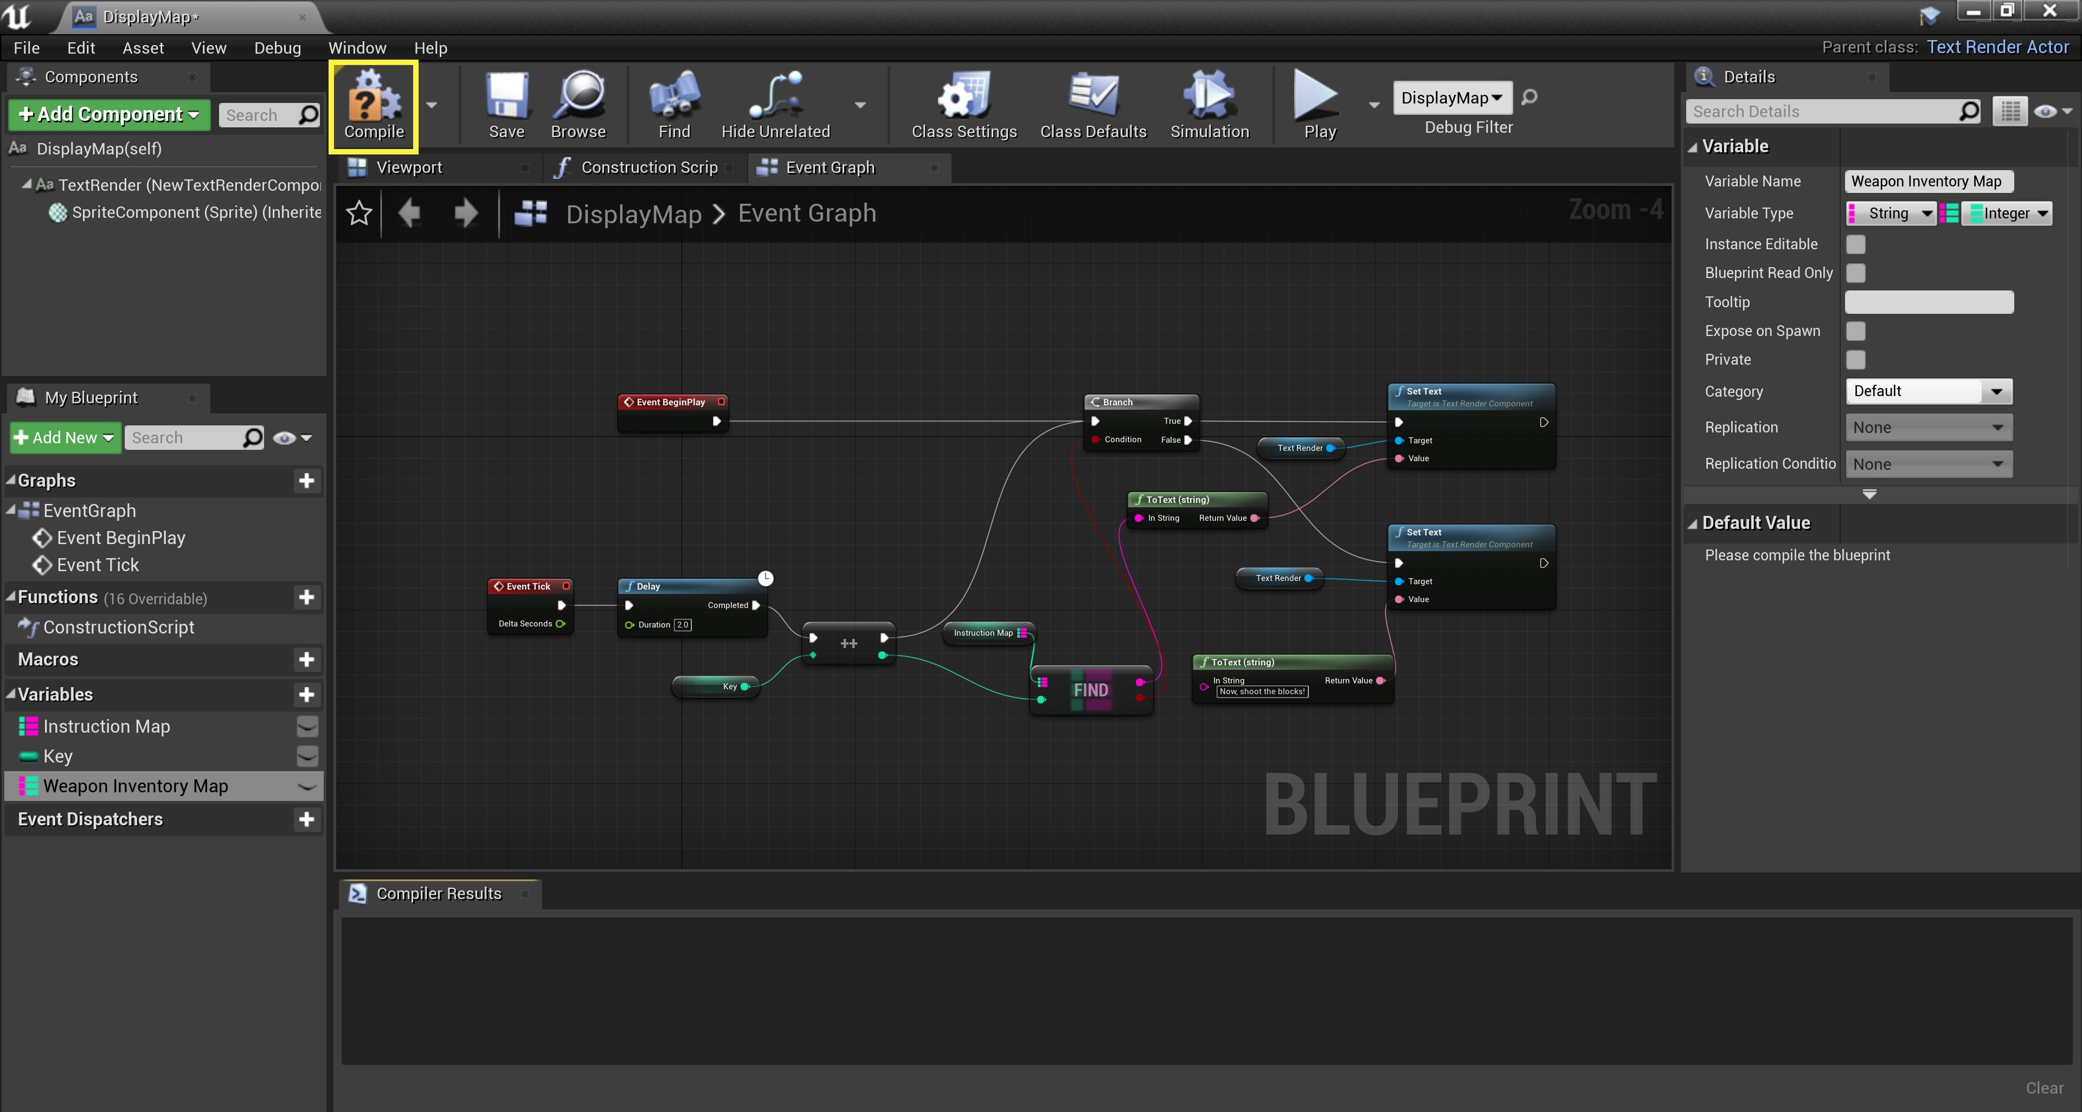Save the DisplayMap blueprint
This screenshot has width=2082, height=1112.
506,105
